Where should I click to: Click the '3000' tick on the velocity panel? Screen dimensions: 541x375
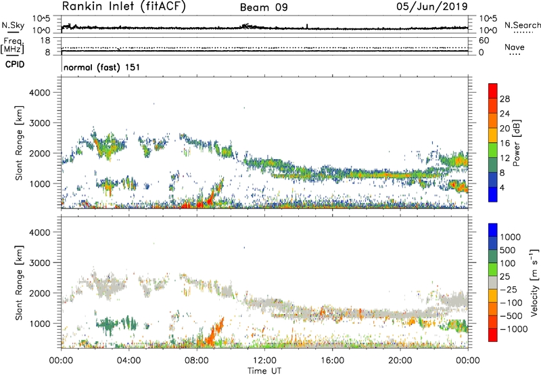(x=39, y=263)
